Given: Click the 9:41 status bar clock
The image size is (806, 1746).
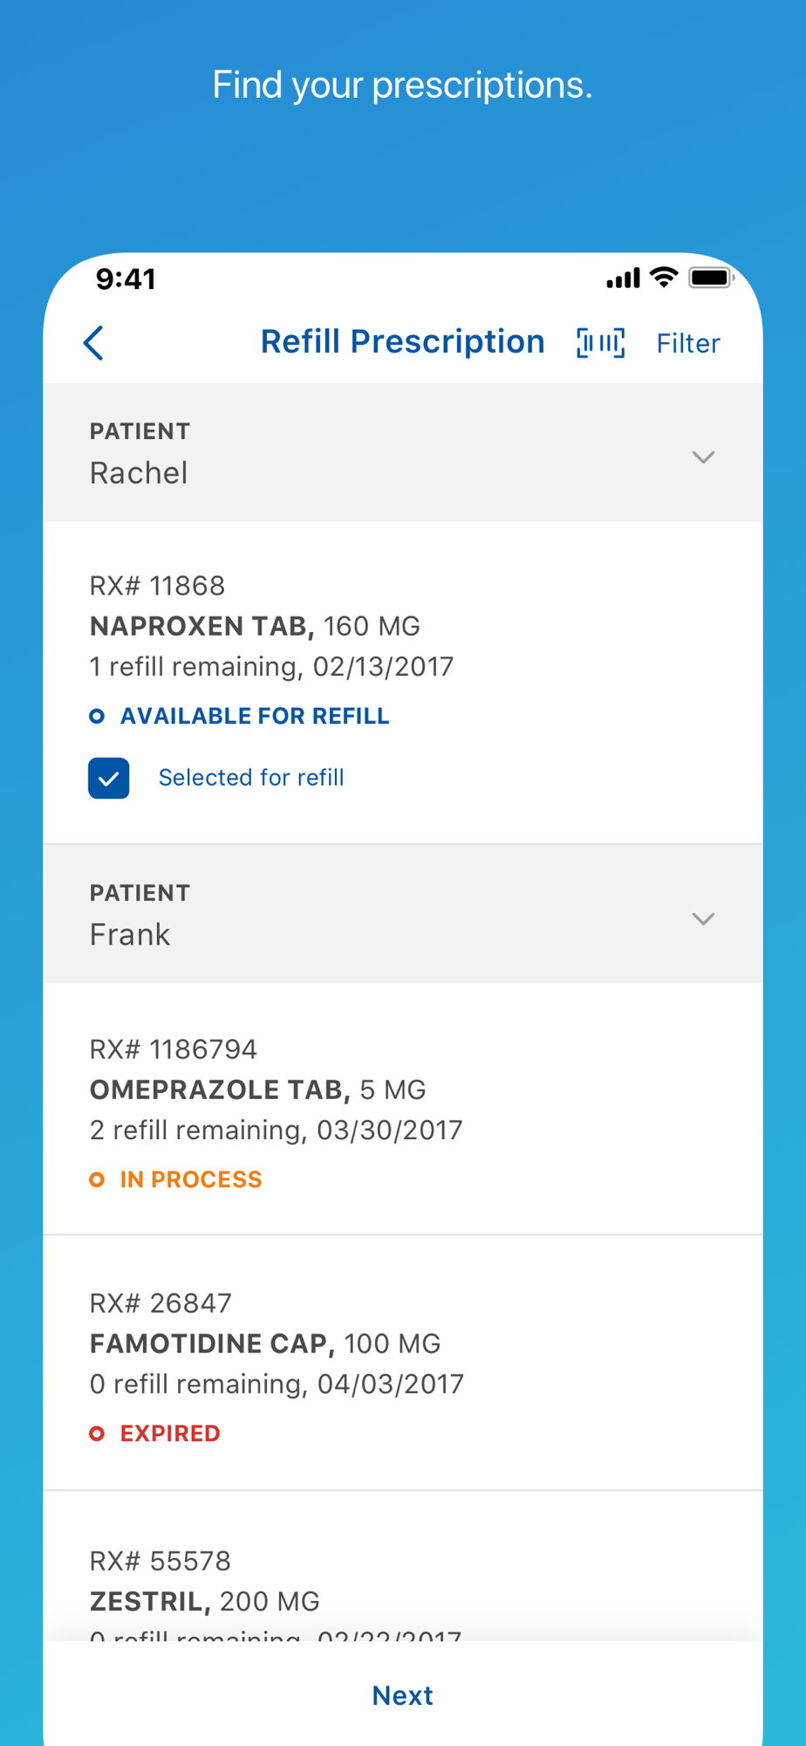Looking at the screenshot, I should click(126, 279).
